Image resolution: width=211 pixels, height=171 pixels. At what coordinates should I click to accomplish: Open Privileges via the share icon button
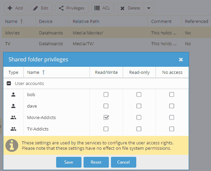[x=72, y=8]
